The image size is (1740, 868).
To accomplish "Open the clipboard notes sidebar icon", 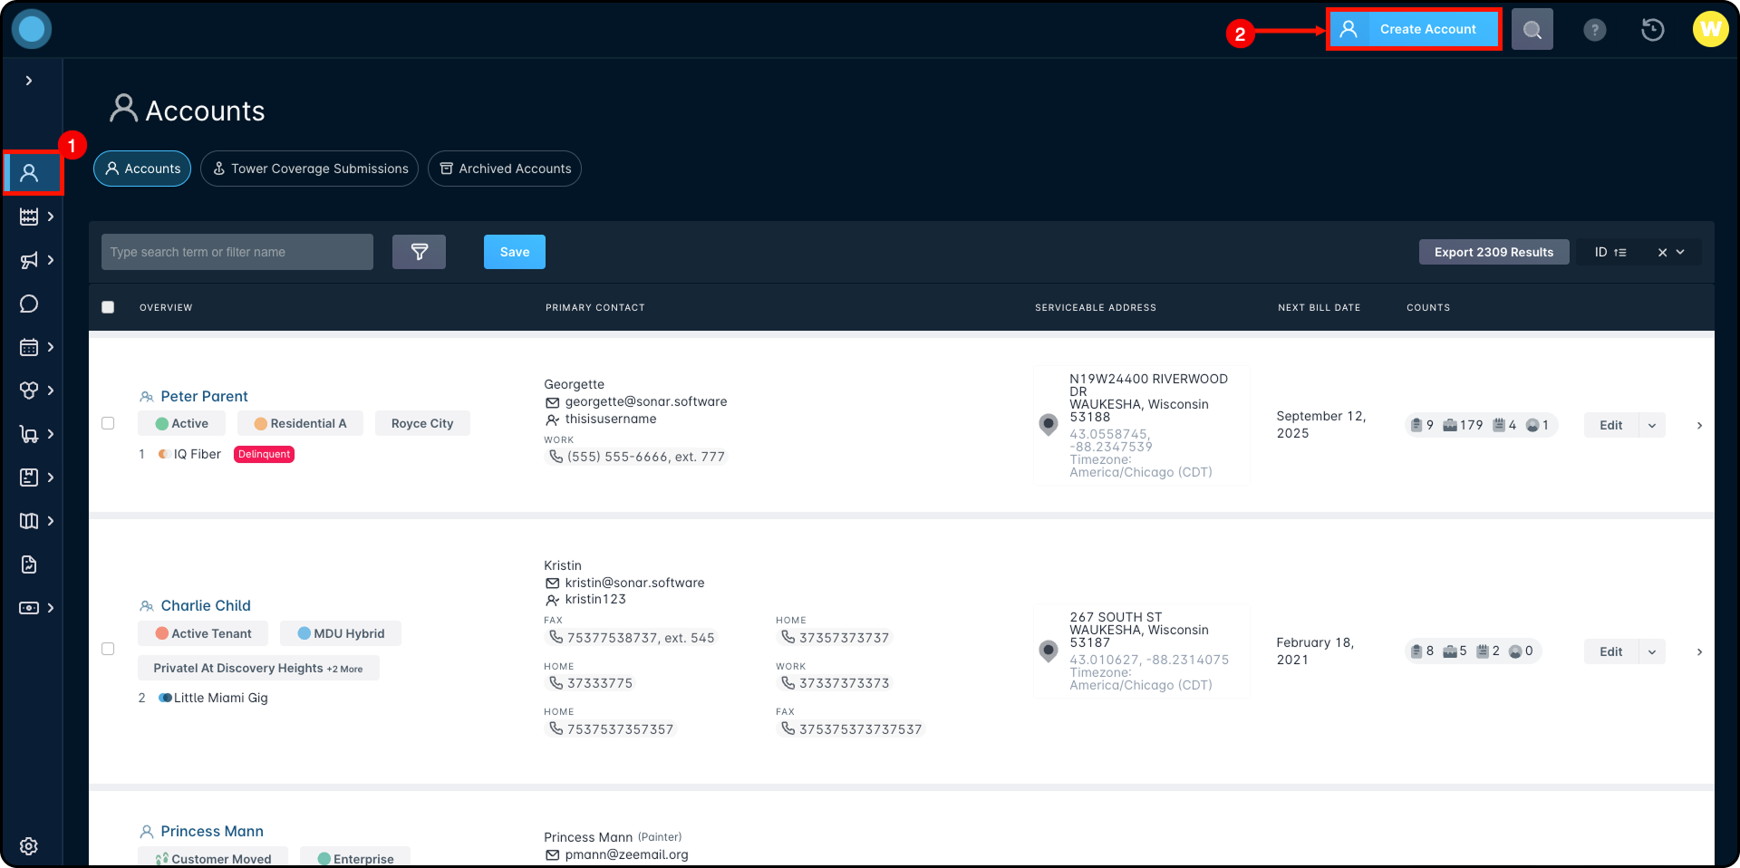I will click(x=29, y=477).
